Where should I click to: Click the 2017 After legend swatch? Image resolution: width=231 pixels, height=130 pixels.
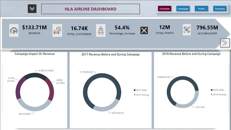pyautogui.click(x=135, y=90)
